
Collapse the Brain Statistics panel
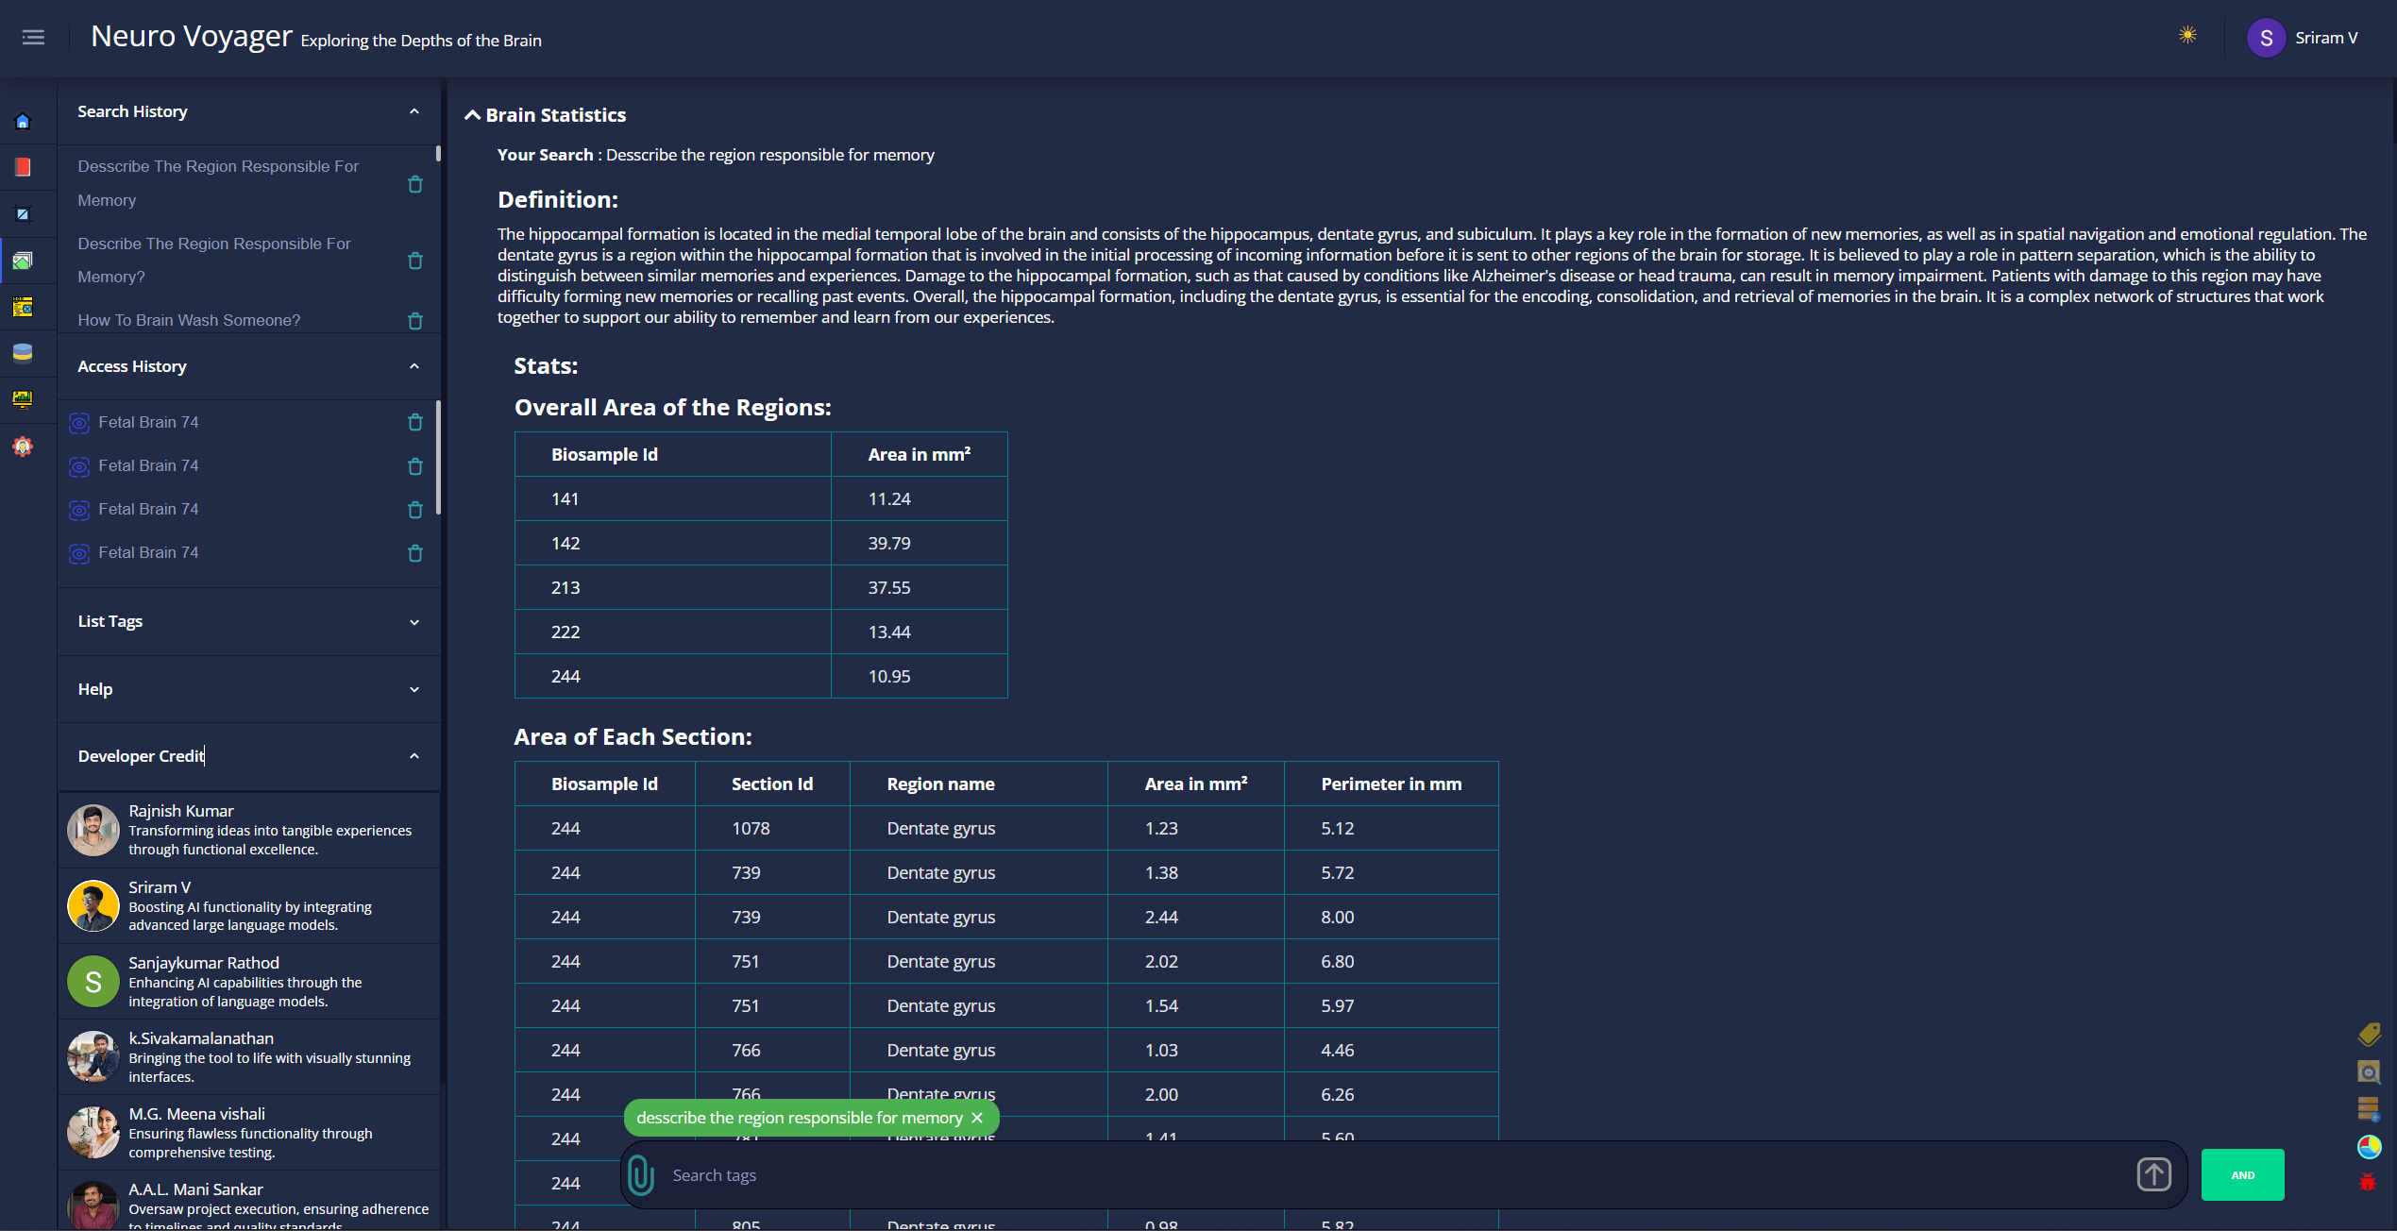472,115
